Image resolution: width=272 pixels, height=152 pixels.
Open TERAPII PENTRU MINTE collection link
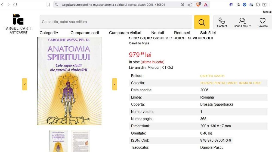tap(231, 83)
